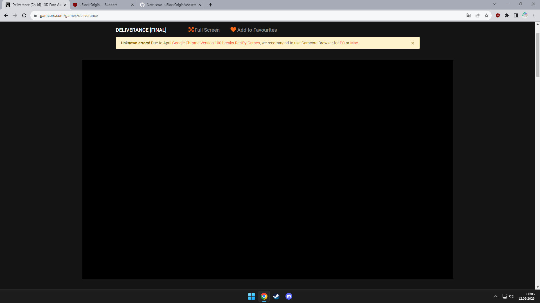Open Chrome Version 100 breaks Ren'Py link
540x303 pixels.
tap(216, 43)
